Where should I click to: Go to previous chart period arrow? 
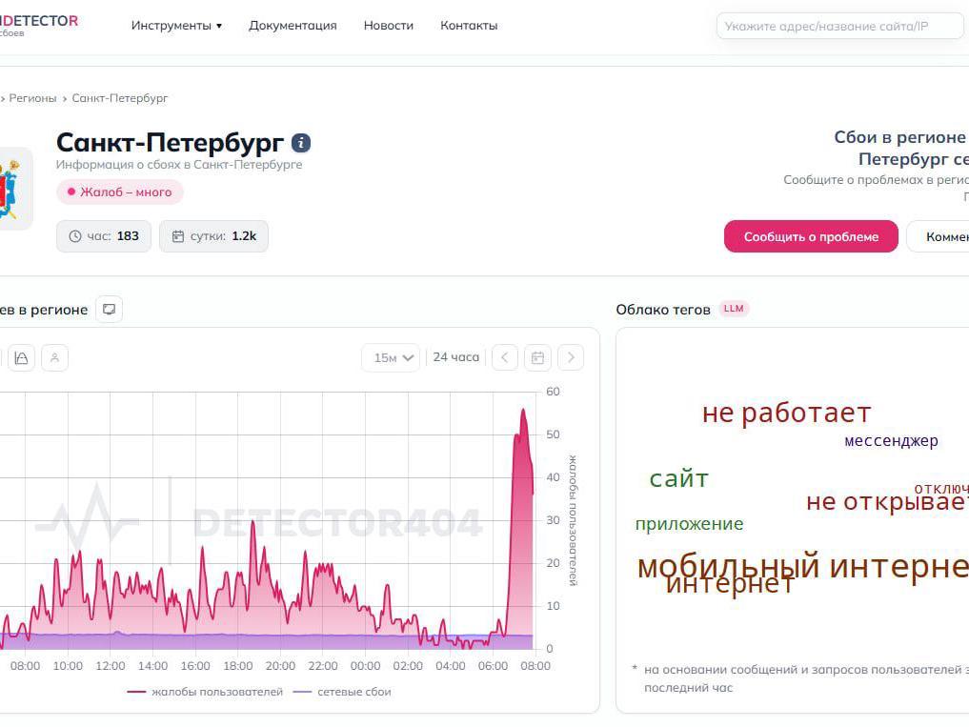click(505, 357)
